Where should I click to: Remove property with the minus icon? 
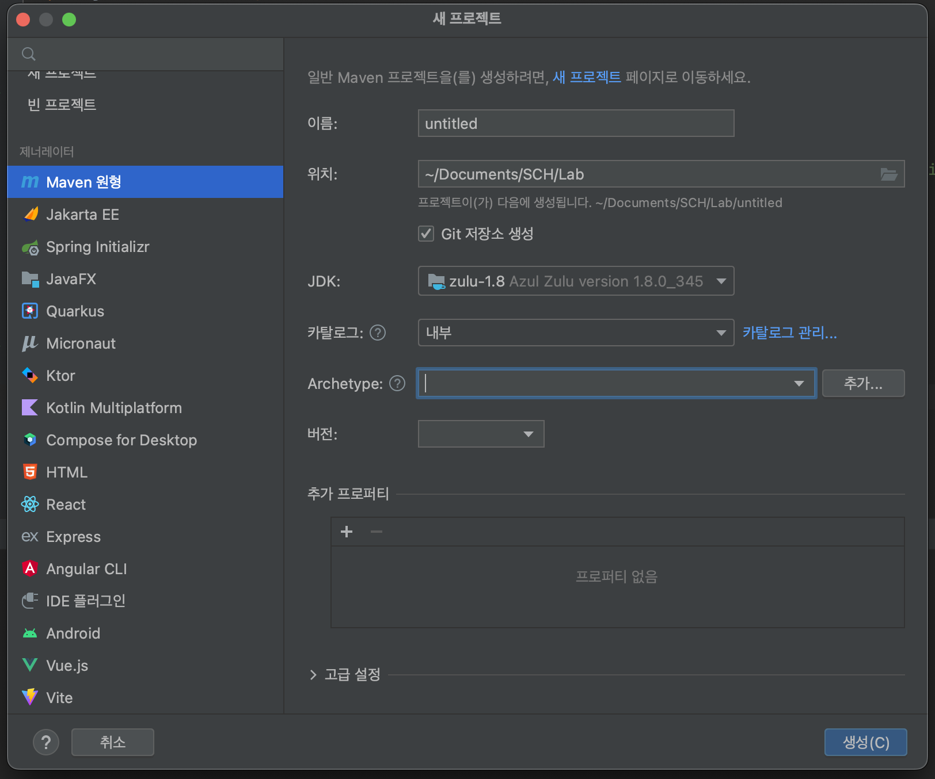pyautogui.click(x=377, y=532)
